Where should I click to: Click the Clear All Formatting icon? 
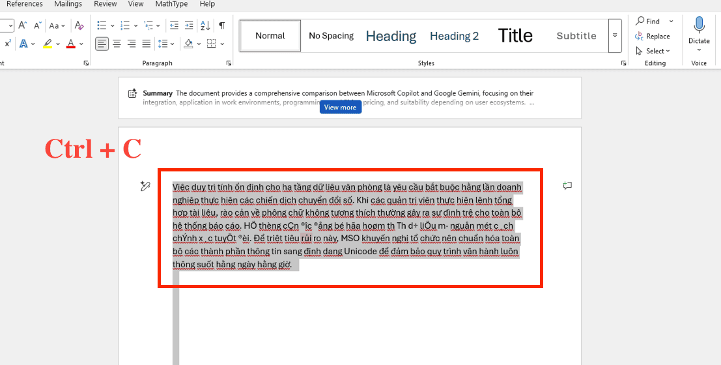[79, 25]
